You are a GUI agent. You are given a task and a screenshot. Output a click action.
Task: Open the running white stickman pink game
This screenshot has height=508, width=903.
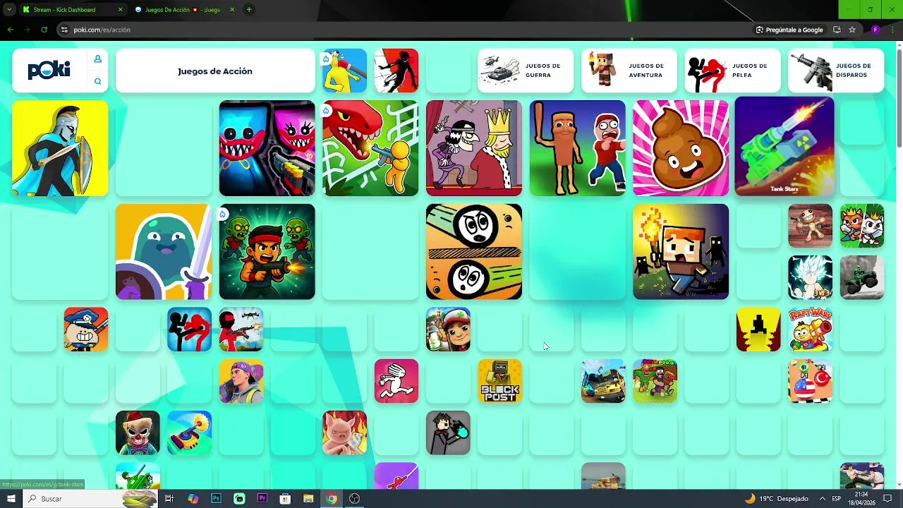click(x=396, y=381)
